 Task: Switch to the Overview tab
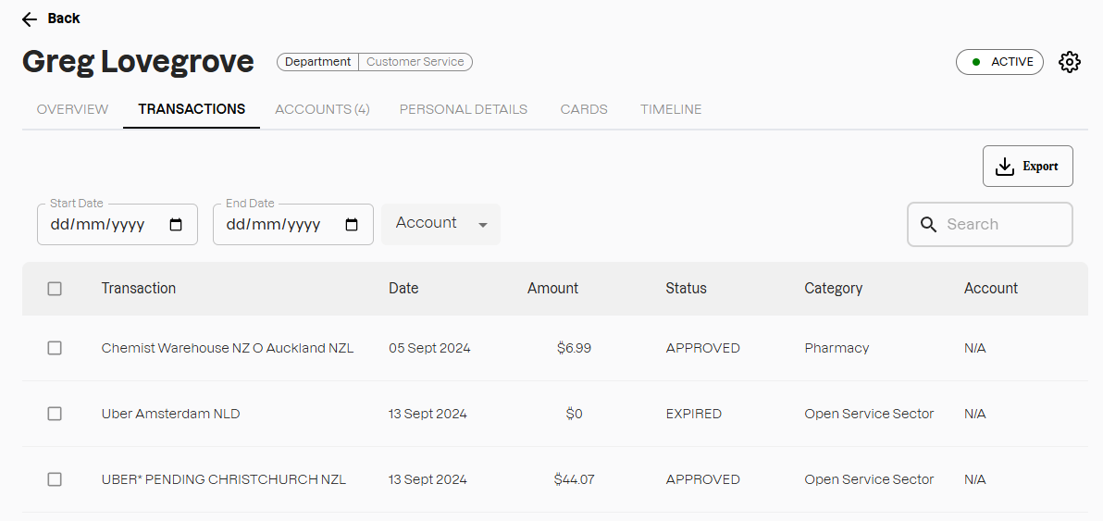click(x=72, y=109)
